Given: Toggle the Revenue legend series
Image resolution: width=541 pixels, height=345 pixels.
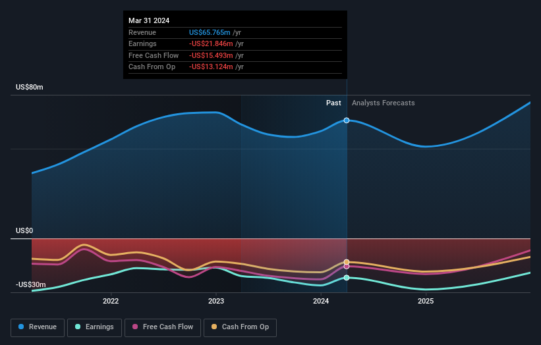Looking at the screenshot, I should coord(38,327).
